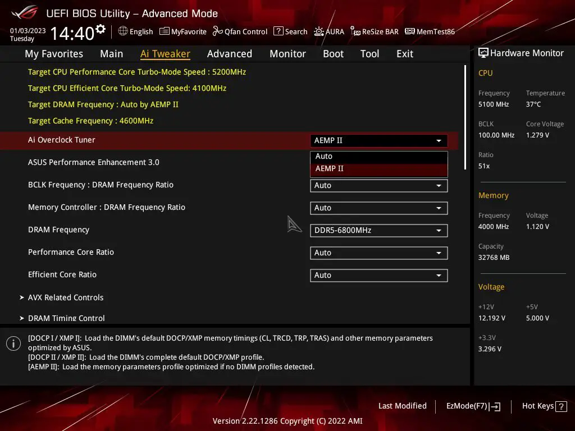
Task: Open Qfan Control fan icon
Action: [217, 31]
